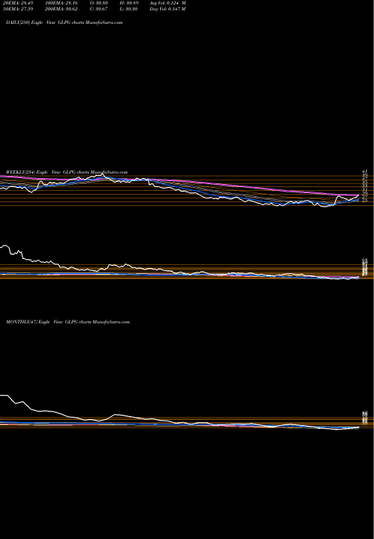
Task: Click the DAILY Eagle View GLPG chart title
Action: pos(64,22)
